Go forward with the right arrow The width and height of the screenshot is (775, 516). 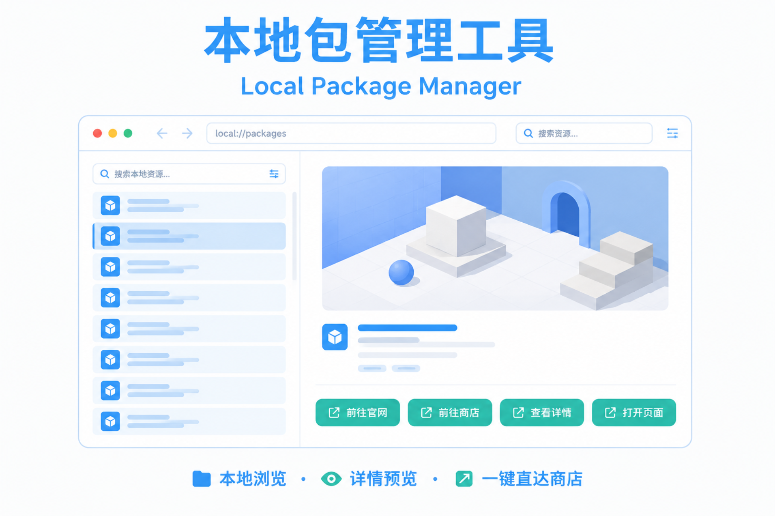[187, 133]
